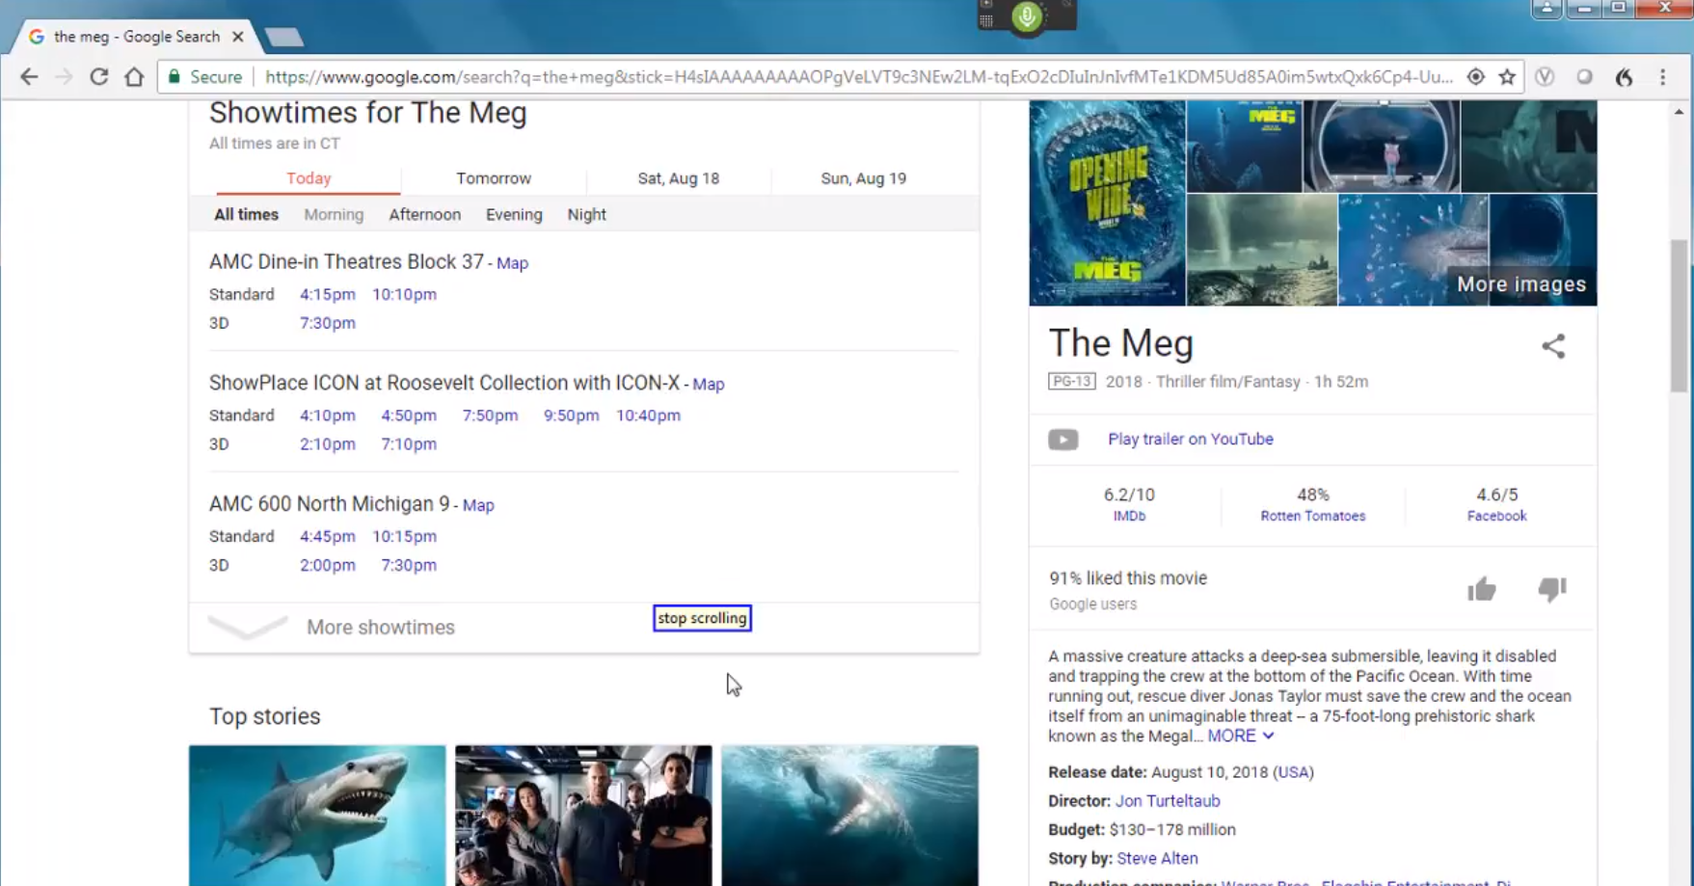Go back to the previous page

pyautogui.click(x=29, y=77)
